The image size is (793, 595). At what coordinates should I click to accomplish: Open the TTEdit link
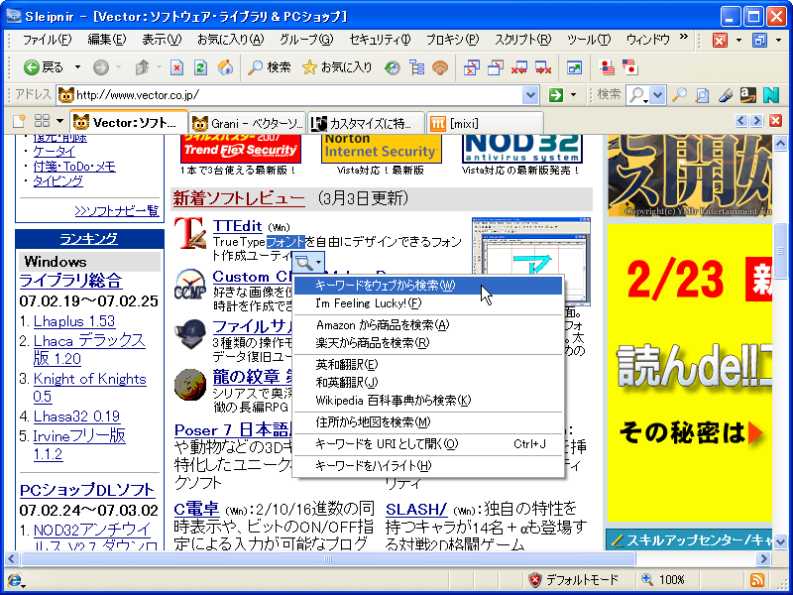[x=237, y=226]
